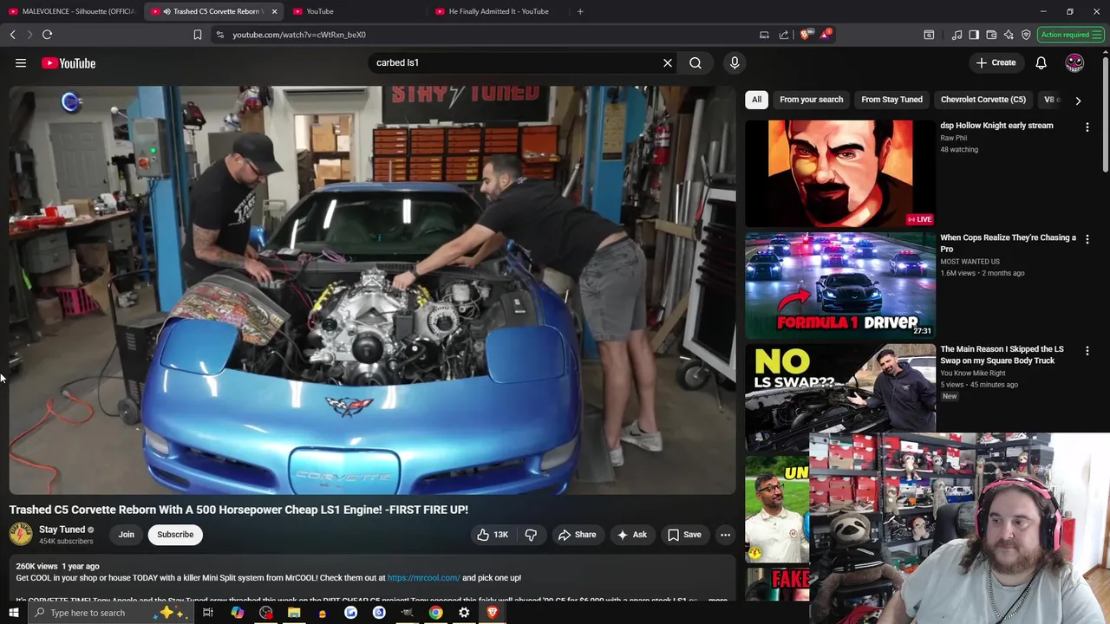1110x624 pixels.
Task: Switch to MALEVOLENCE - Silhouette tab
Action: (x=71, y=11)
